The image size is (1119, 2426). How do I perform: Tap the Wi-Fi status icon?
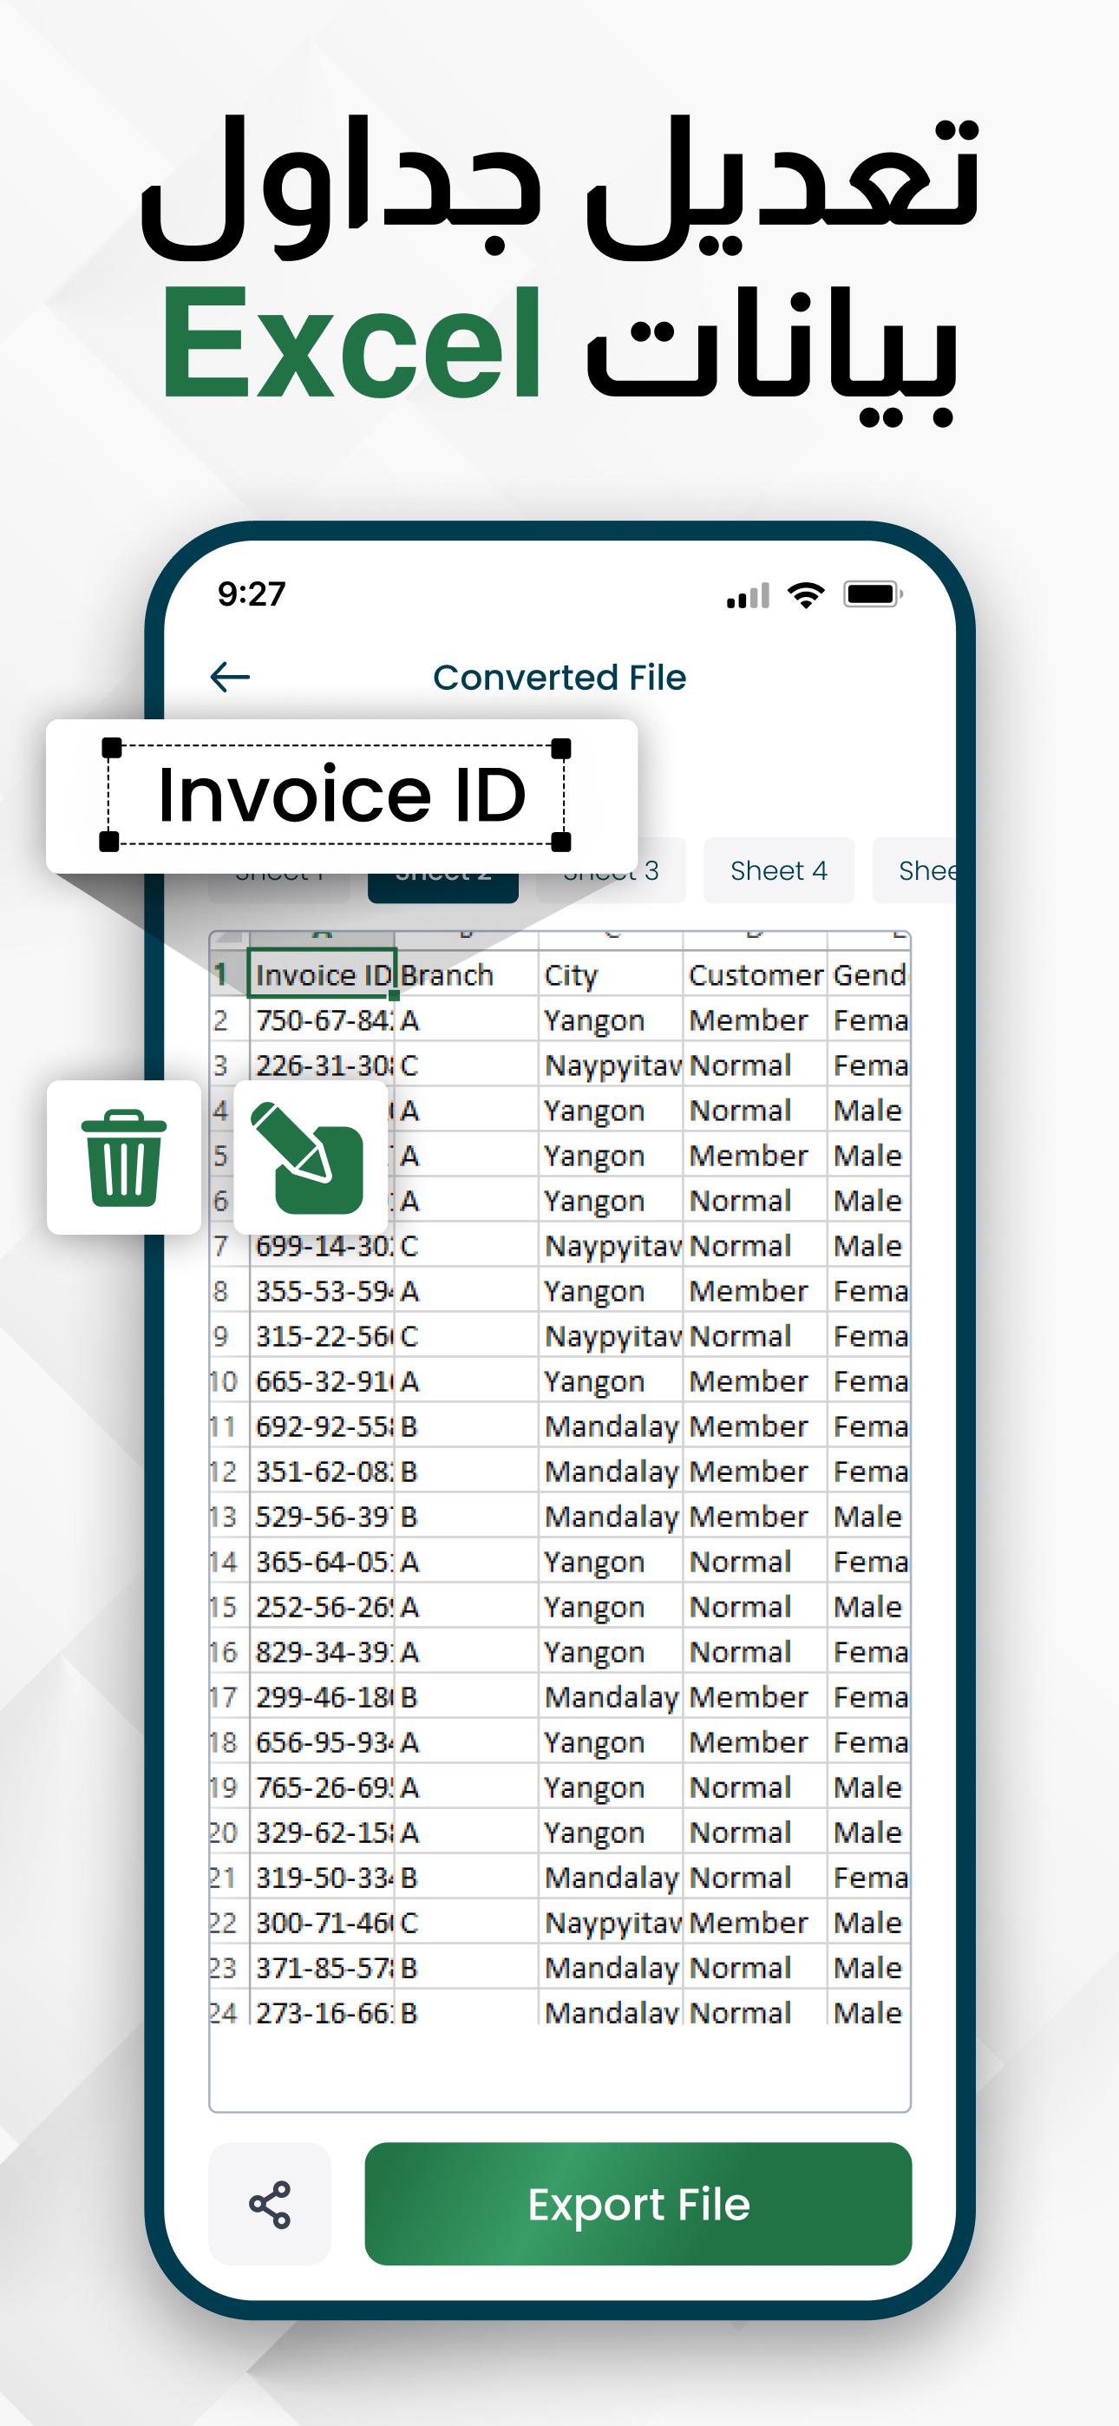805,594
